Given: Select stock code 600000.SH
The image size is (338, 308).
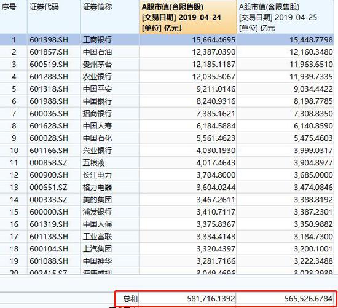Looking at the screenshot, I should pos(49,212).
